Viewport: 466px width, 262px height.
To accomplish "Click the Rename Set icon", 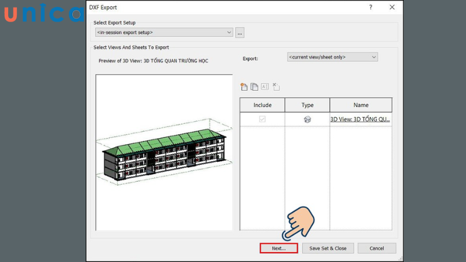I will click(265, 86).
